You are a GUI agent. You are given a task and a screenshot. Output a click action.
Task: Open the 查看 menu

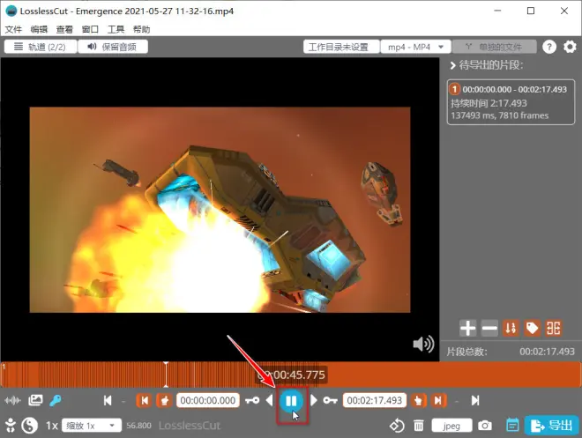click(x=64, y=29)
